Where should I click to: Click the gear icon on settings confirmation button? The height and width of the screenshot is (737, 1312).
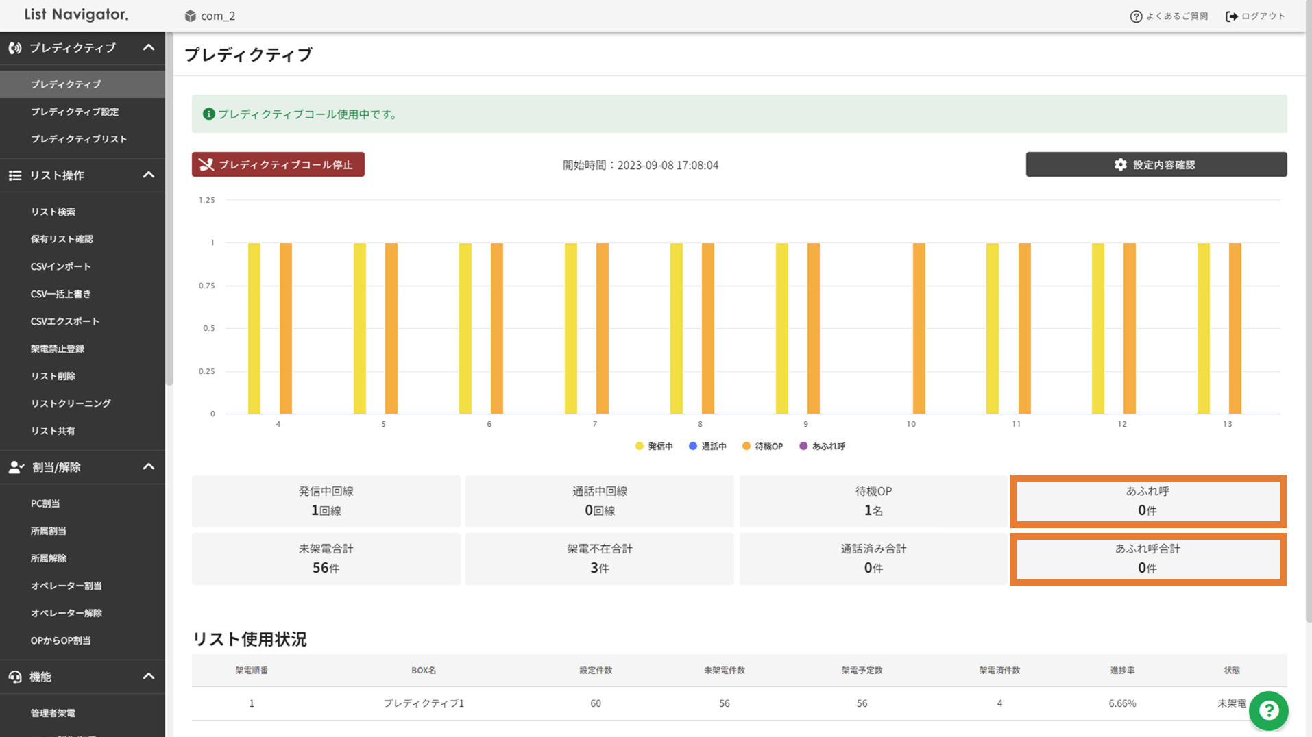click(1120, 165)
